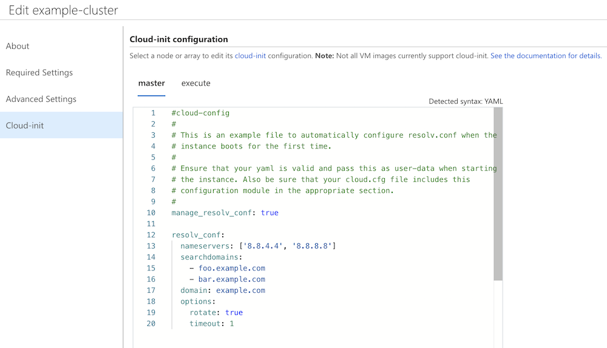The image size is (607, 348).
Task: Click the bar.example.com entry
Action: point(232,279)
